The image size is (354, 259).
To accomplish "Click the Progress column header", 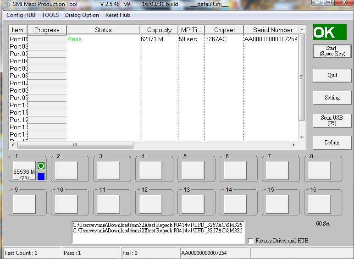I will click(x=47, y=30).
